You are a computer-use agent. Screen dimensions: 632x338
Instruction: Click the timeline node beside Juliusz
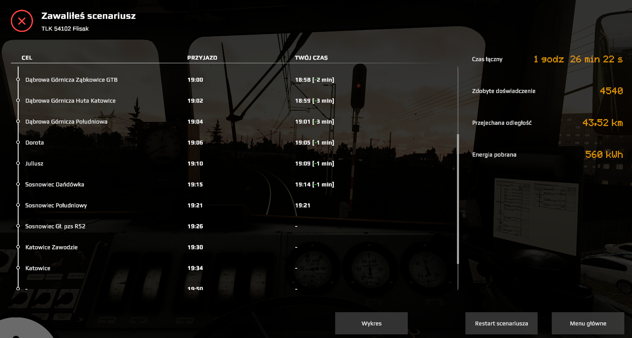18,164
